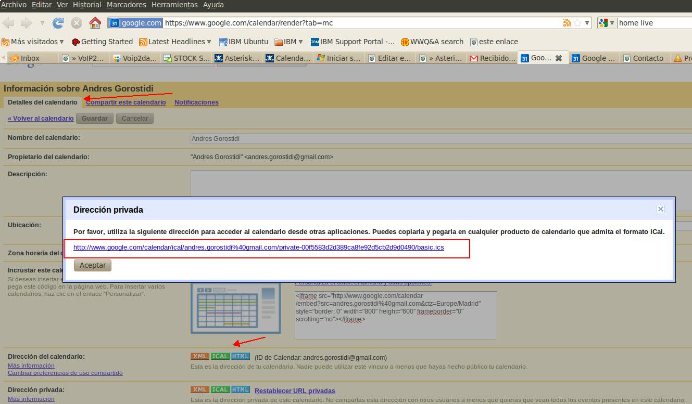The image size is (692, 404).
Task: Open the Marcadores menu
Action: tap(126, 5)
